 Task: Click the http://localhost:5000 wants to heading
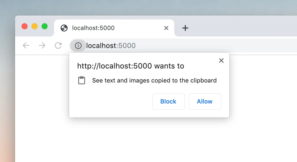tap(130, 66)
